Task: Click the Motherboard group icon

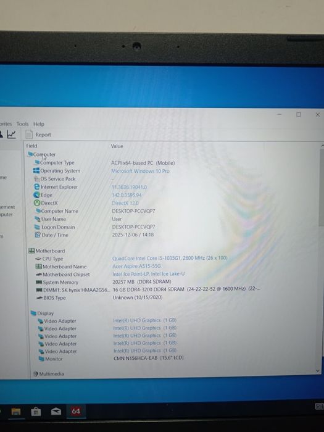Action: (x=31, y=251)
